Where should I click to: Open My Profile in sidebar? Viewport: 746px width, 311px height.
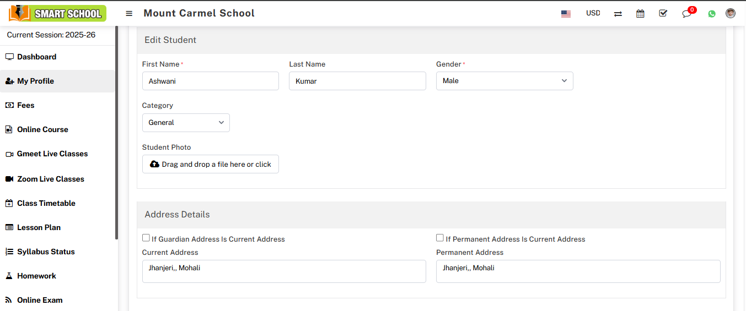click(x=58, y=81)
